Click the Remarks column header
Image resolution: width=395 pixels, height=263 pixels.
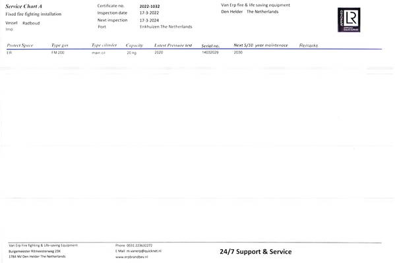309,45
